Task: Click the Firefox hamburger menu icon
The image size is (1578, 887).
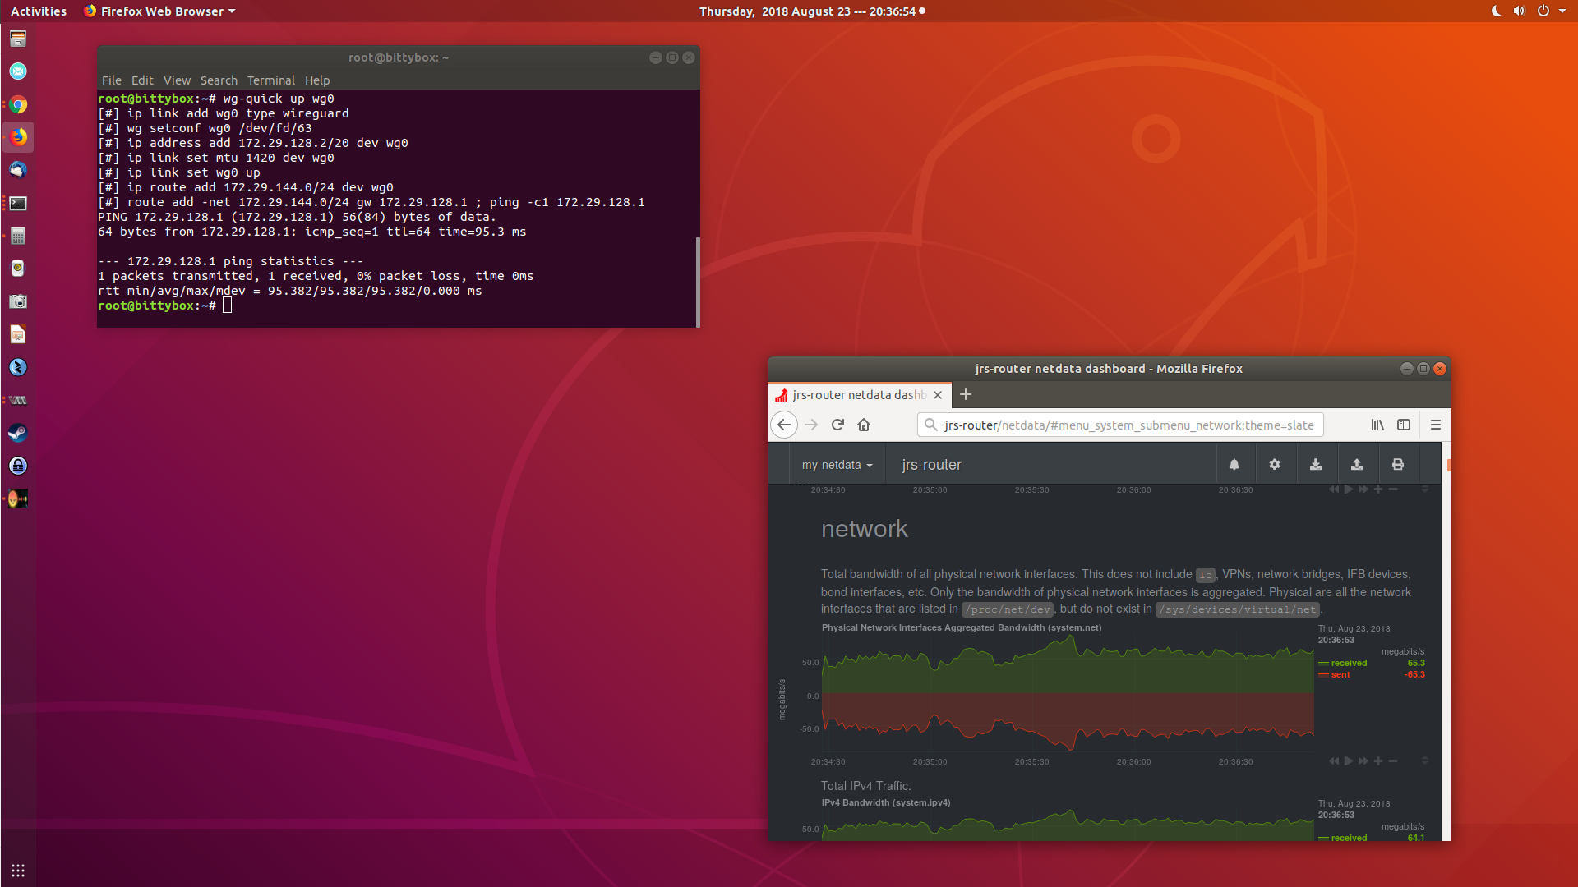Action: 1435,424
